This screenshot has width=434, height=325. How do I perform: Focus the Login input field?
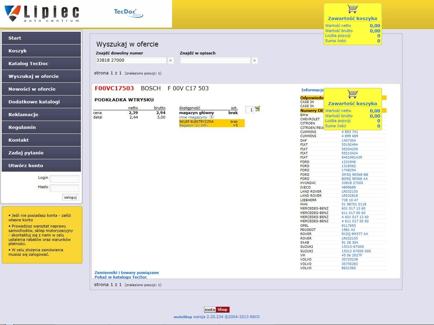pos(64,179)
